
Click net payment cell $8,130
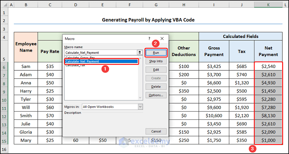pos(268,116)
